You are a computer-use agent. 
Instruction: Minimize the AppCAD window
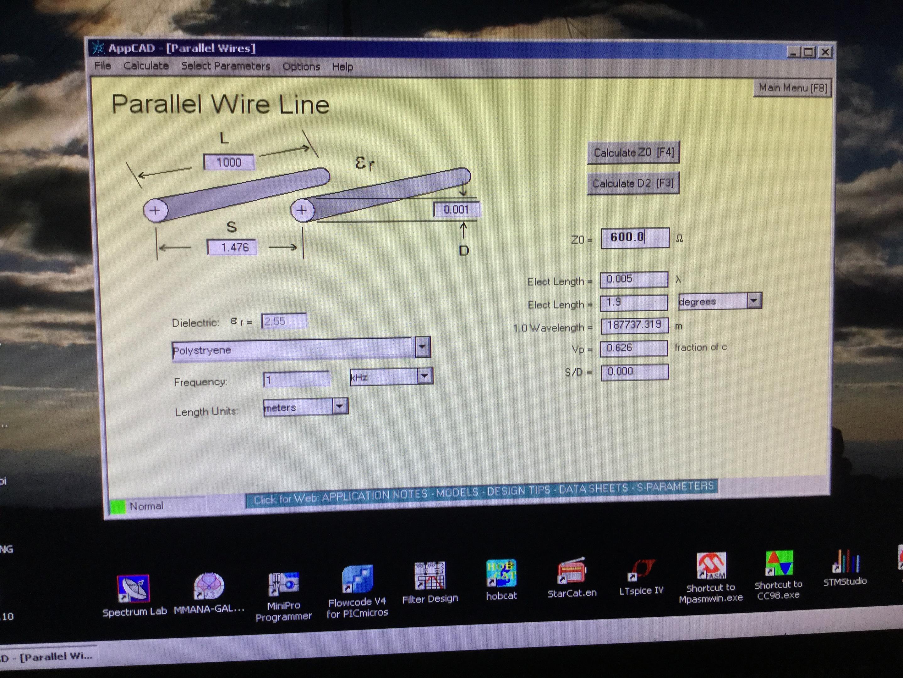click(794, 52)
